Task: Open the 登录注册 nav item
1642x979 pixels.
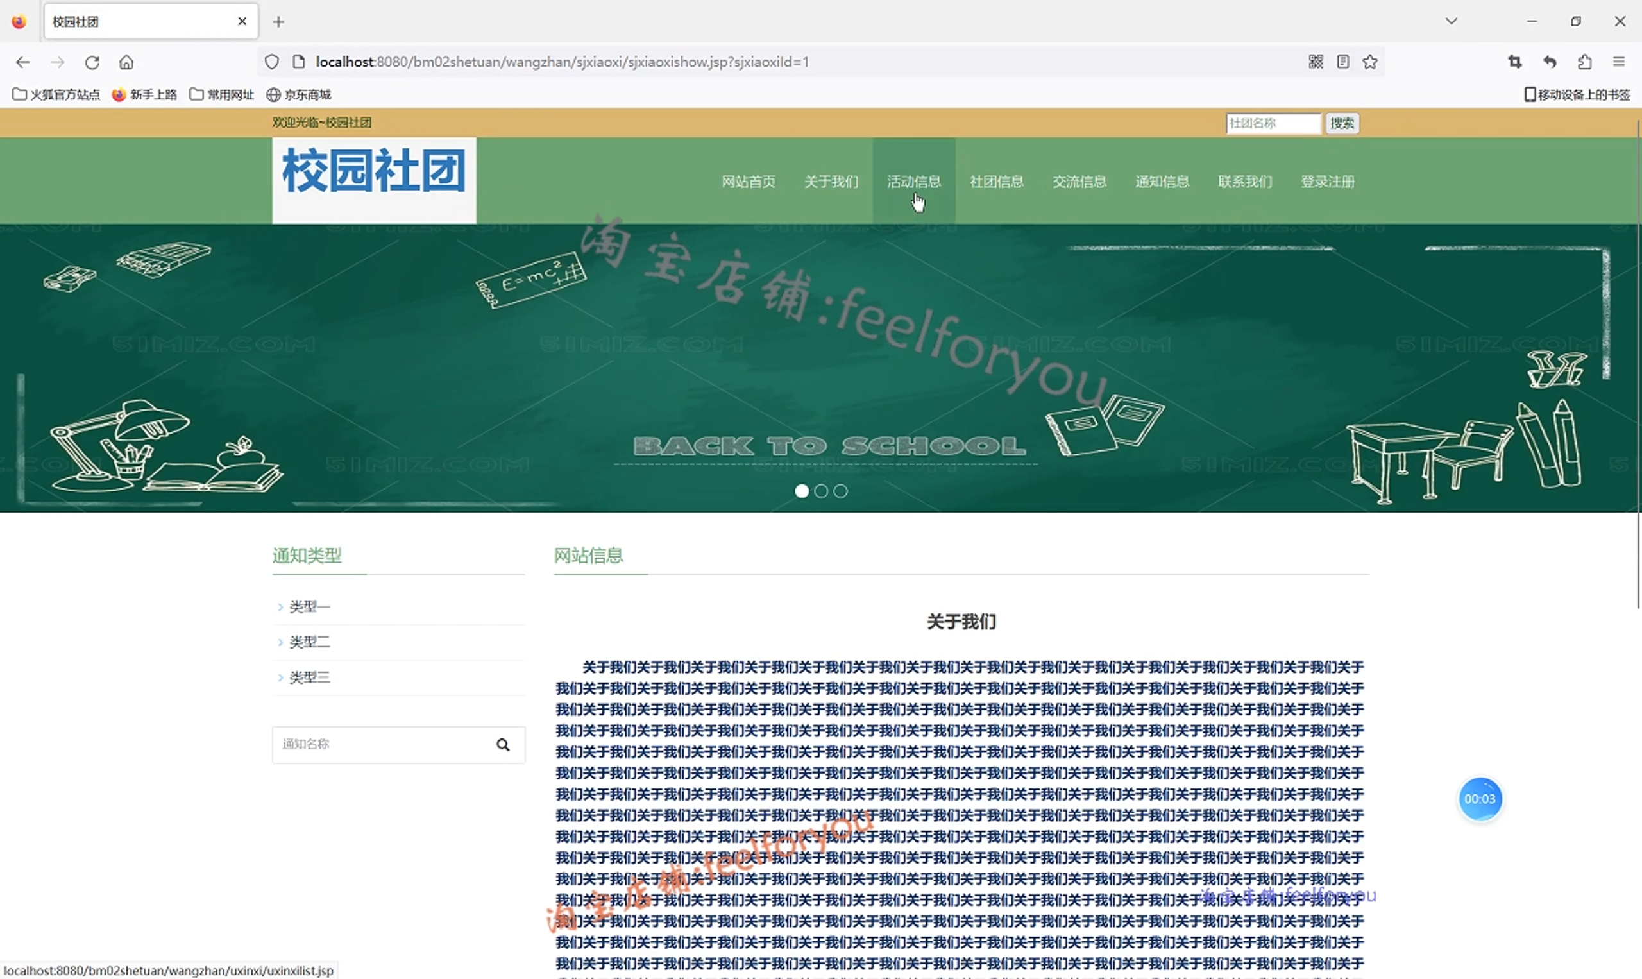Action: point(1328,182)
